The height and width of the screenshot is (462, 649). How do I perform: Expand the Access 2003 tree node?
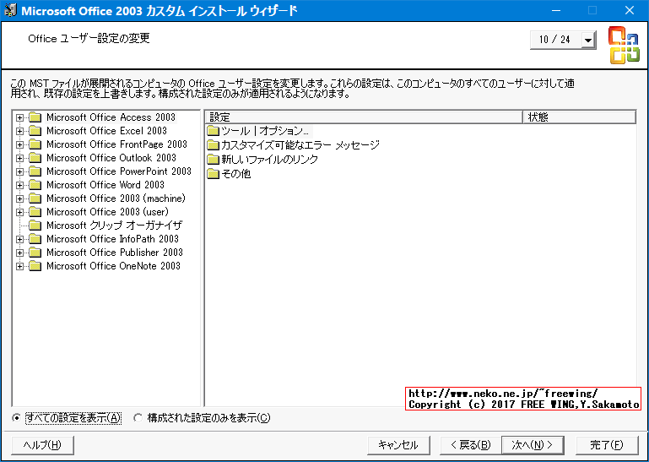19,117
